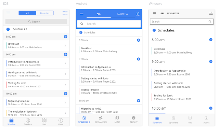Open the Map tab in the Windows bottom bar
This screenshot has width=219, height=129.
pos(190,120)
